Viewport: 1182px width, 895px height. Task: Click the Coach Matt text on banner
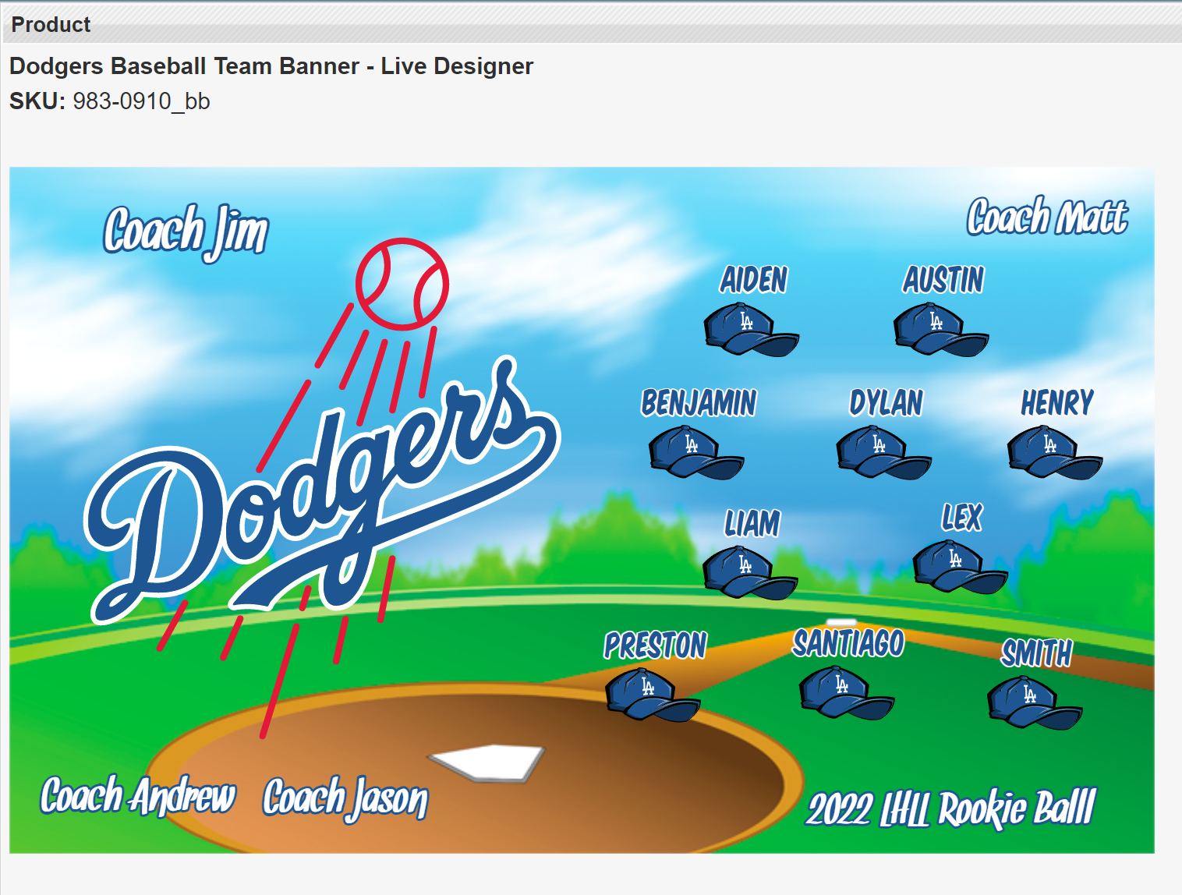(1047, 217)
